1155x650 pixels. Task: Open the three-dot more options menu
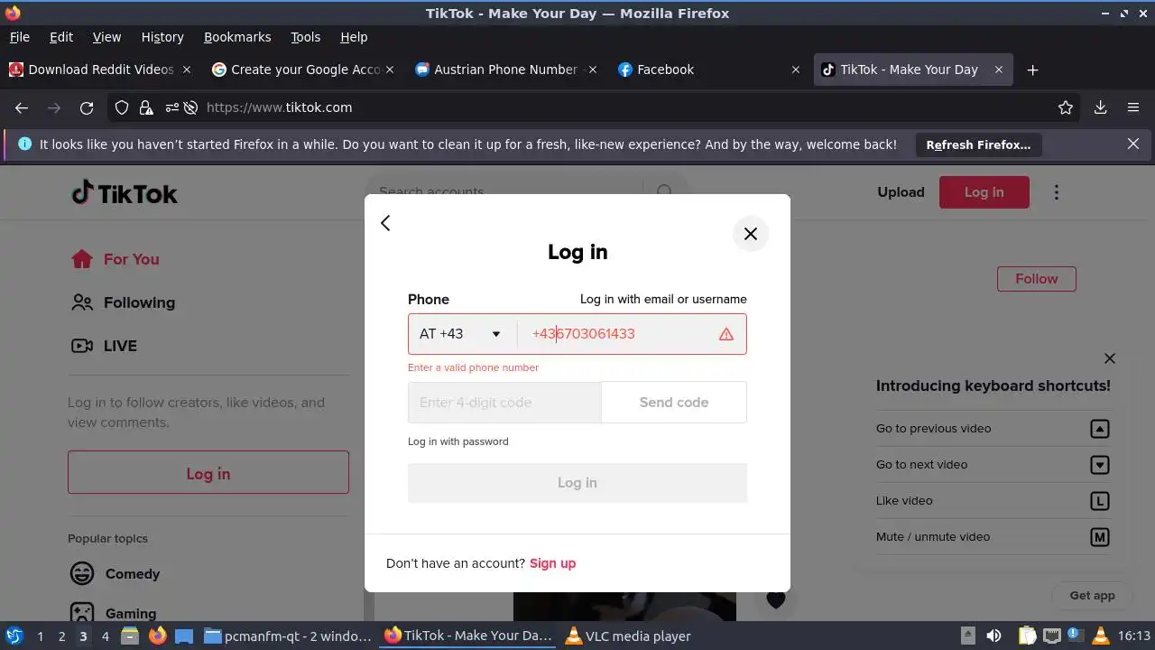1057,192
